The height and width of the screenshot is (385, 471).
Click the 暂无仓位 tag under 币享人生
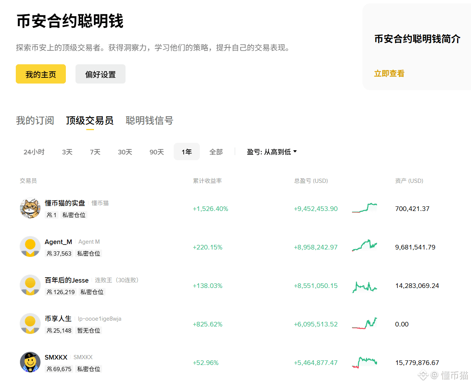[89, 330]
